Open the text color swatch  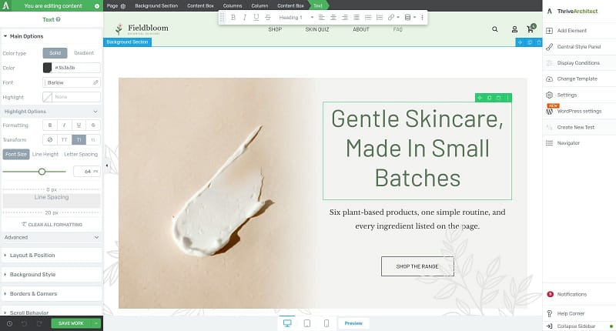coord(47,68)
